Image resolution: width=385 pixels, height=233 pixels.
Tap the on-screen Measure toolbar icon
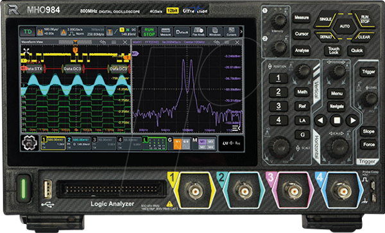(166, 32)
